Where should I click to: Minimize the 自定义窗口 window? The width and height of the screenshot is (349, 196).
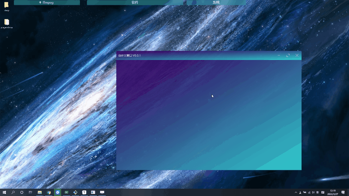pos(279,55)
